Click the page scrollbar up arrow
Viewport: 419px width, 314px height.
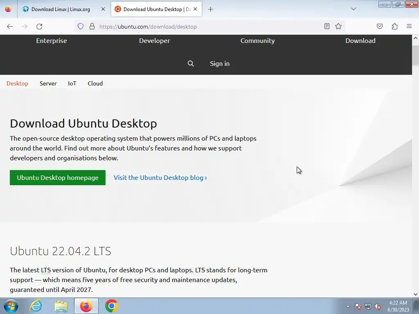416,38
